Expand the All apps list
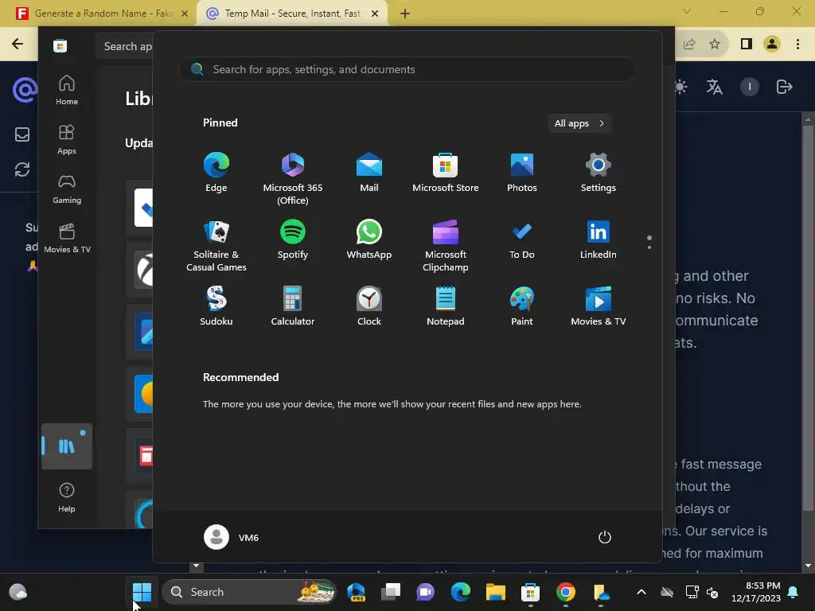The width and height of the screenshot is (815, 611). (x=579, y=123)
